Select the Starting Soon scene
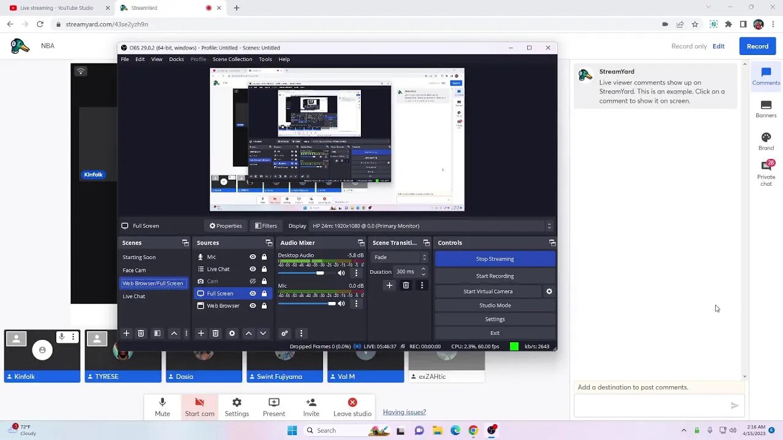783x440 pixels. [139, 257]
